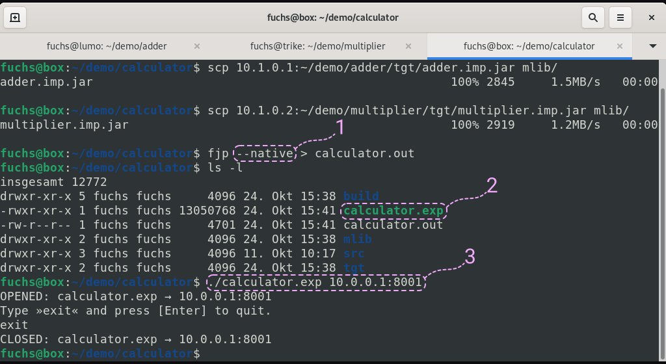Click the 1.5MB/s transfer speed
Viewport: 666px width, 364px height.
tap(576, 81)
